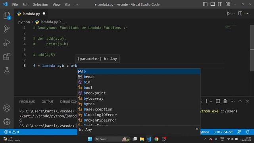The width and height of the screenshot is (254, 143).
Task: Switch to PROBLEMS panel tab
Action: [27, 102]
